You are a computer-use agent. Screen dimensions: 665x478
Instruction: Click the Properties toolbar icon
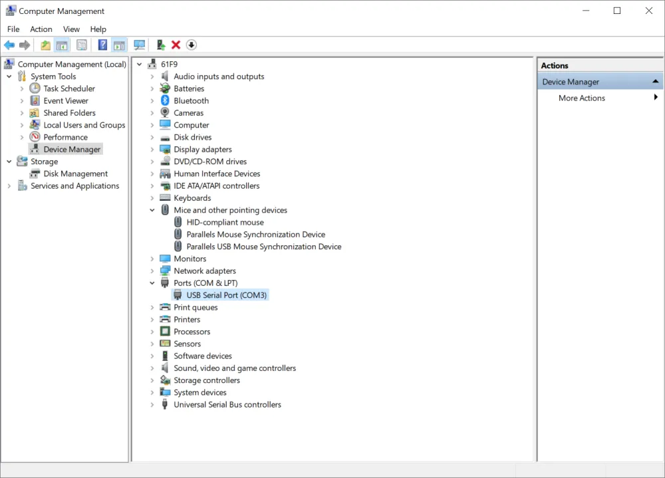(x=81, y=45)
